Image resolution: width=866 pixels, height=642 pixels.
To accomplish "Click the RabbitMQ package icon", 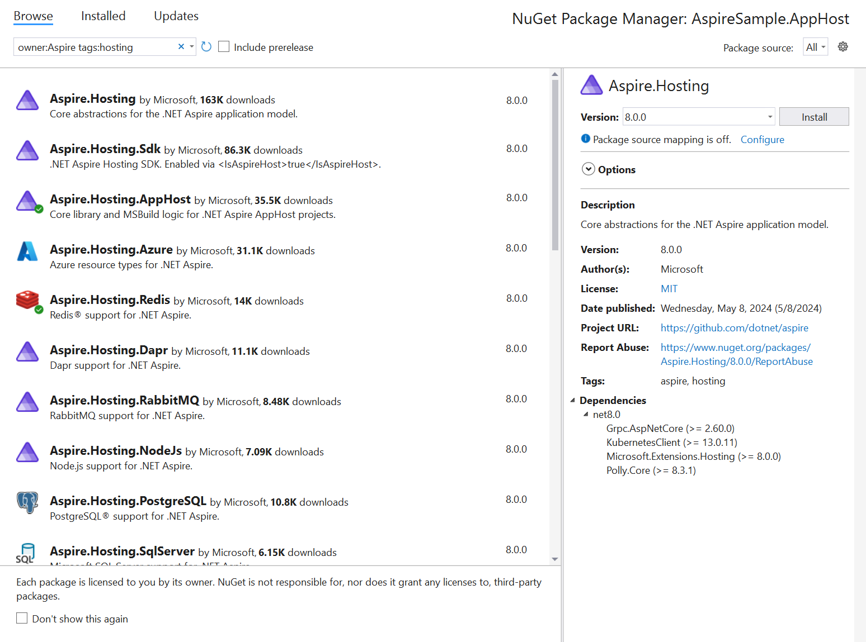I will pyautogui.click(x=27, y=402).
